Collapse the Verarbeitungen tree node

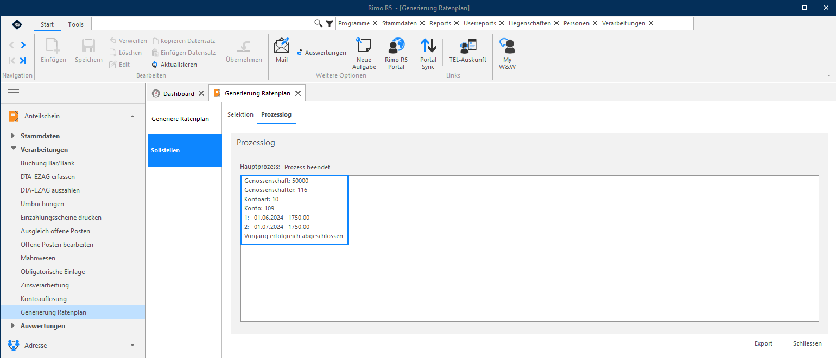[13, 149]
